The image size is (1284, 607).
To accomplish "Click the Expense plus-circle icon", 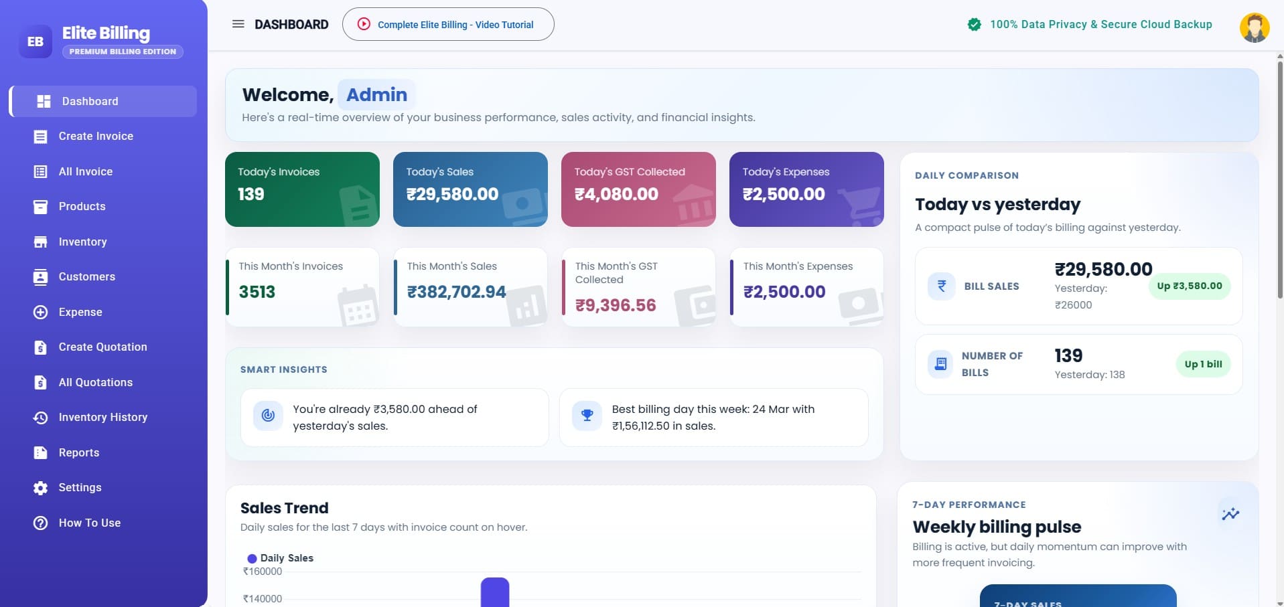I will [x=41, y=312].
